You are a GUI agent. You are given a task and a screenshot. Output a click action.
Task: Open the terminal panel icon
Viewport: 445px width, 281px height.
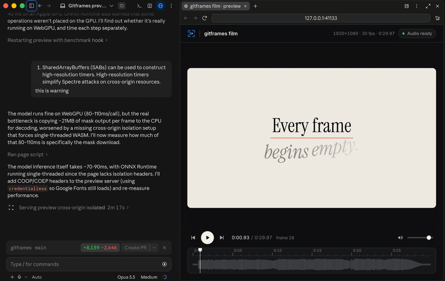139,6
